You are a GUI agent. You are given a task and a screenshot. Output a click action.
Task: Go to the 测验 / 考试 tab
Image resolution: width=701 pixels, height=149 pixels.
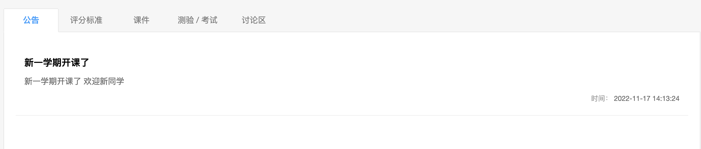pyautogui.click(x=197, y=20)
